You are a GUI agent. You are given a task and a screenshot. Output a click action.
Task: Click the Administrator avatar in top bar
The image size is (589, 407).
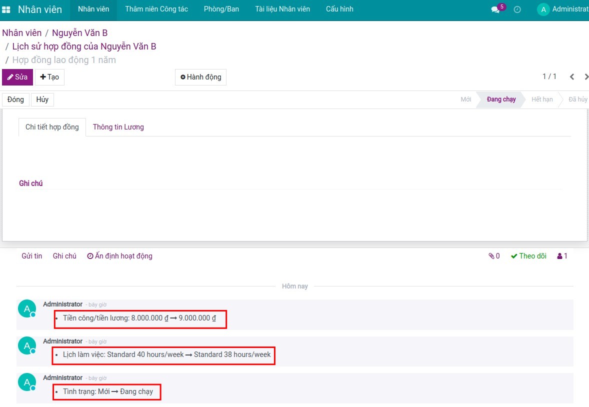[543, 9]
